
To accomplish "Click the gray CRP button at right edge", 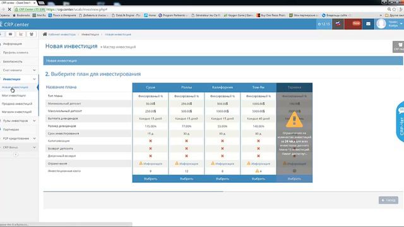I will click(398, 47).
